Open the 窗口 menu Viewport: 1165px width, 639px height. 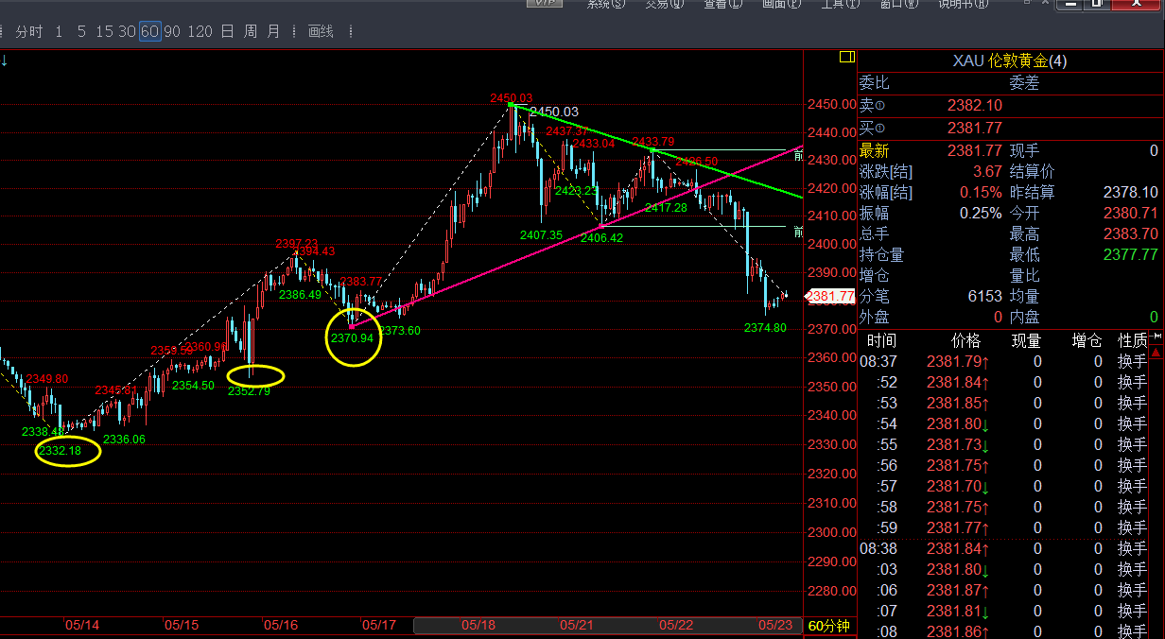coord(898,4)
